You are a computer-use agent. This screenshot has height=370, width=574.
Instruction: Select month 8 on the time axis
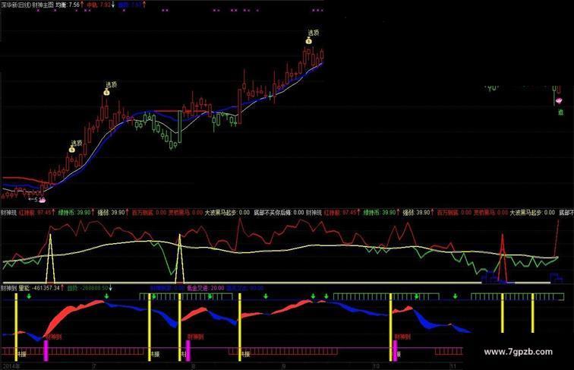tap(194, 366)
